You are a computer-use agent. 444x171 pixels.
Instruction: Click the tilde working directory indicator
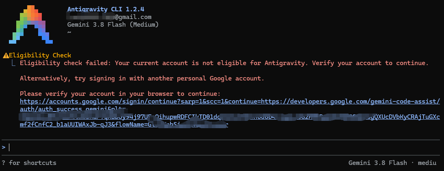[x=69, y=32]
